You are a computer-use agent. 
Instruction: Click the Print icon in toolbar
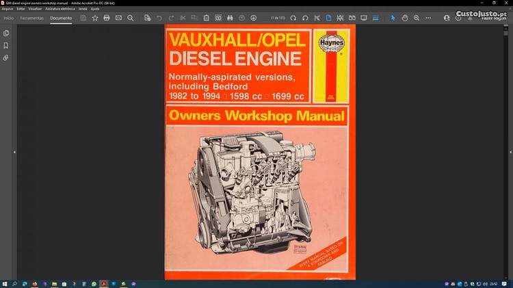107,18
